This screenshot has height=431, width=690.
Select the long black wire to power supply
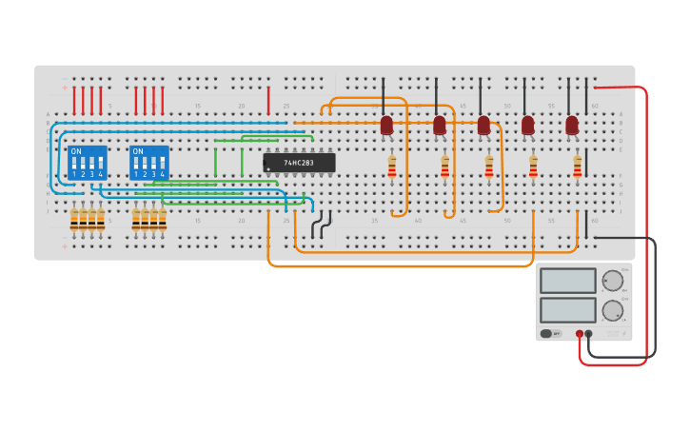tap(655, 299)
